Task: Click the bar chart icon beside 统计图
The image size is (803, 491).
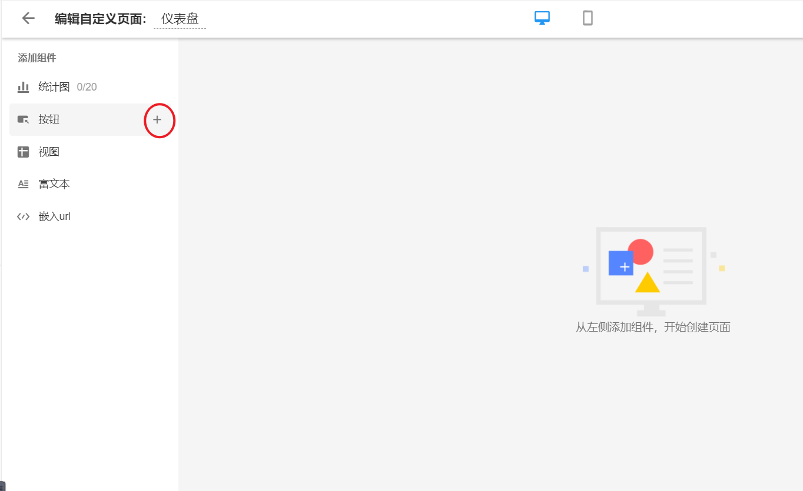Action: (24, 87)
